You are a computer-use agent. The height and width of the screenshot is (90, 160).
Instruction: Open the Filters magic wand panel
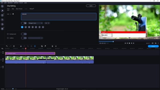(2, 11)
